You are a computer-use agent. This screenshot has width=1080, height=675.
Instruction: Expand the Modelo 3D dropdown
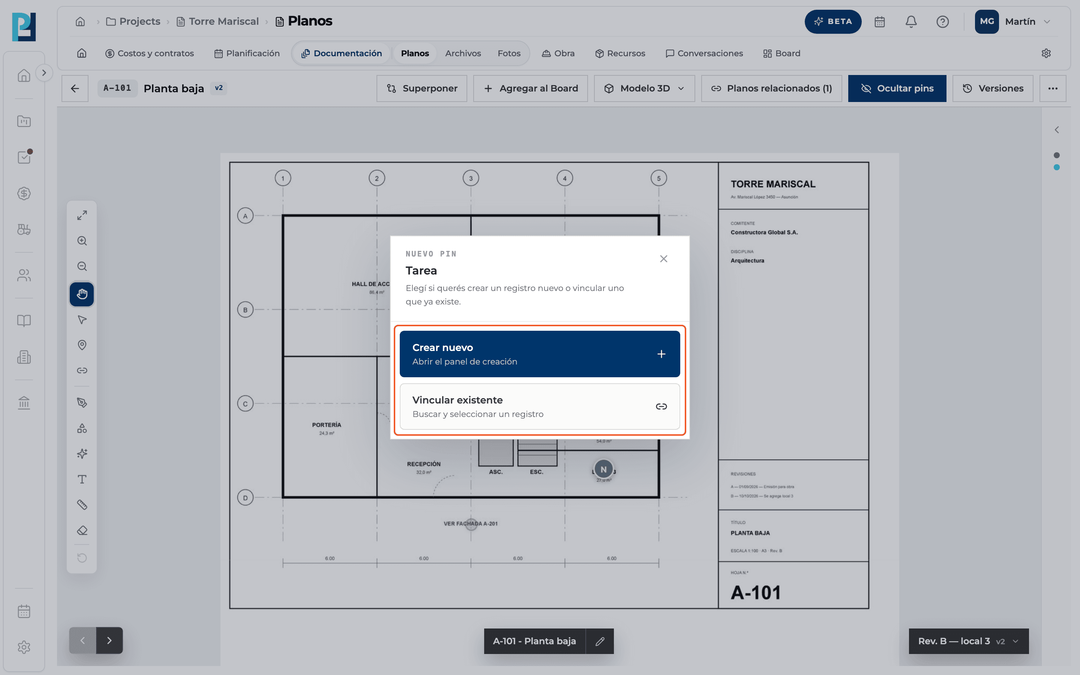click(x=644, y=88)
